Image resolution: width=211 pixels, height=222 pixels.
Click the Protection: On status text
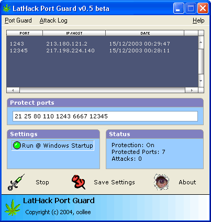pyautogui.click(x=133, y=145)
